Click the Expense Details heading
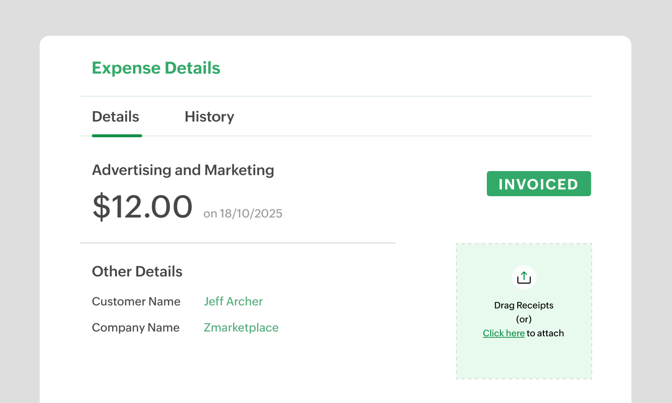 click(156, 68)
